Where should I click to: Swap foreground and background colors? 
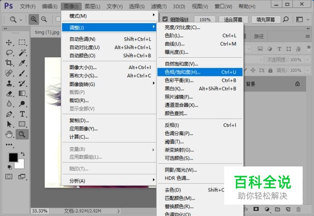click(23, 154)
